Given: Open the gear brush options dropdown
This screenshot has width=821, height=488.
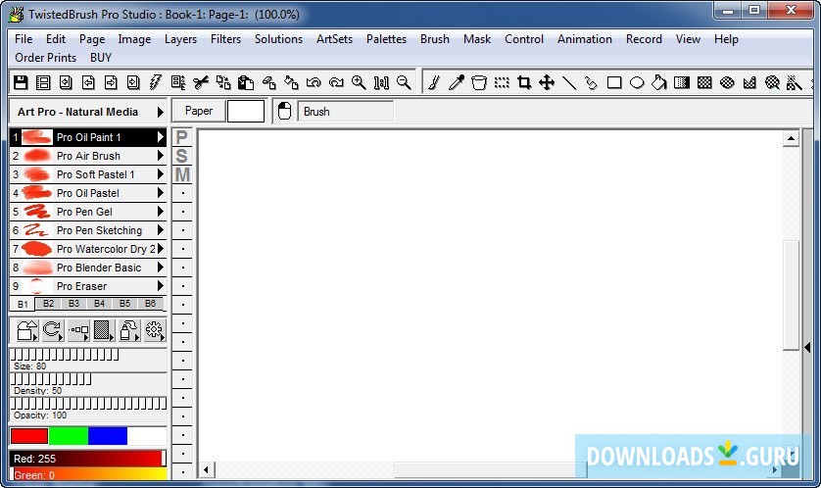Looking at the screenshot, I should coord(155,330).
